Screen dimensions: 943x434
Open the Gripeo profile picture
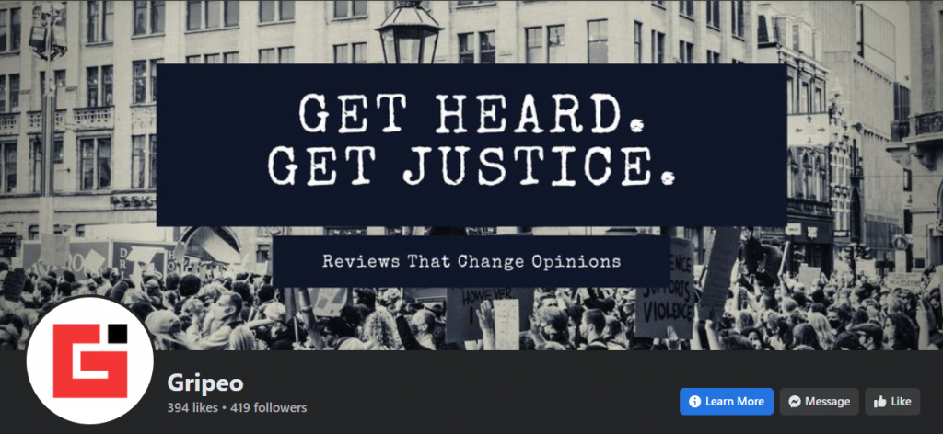(x=90, y=360)
